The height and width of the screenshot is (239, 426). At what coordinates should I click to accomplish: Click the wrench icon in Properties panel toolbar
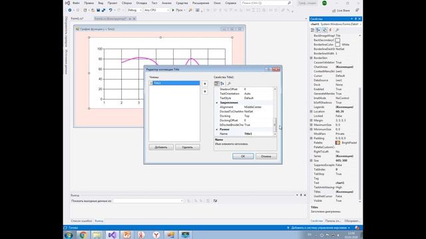[337, 30]
